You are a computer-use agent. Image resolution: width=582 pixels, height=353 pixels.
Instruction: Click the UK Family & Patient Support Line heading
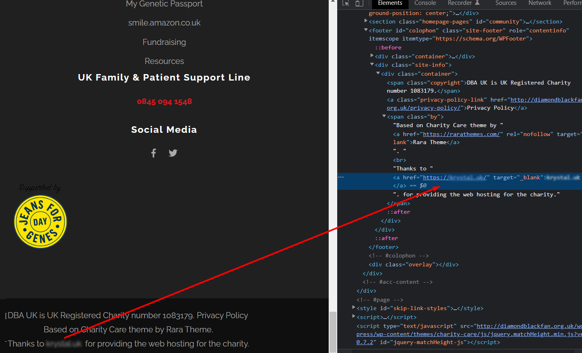pyautogui.click(x=164, y=77)
